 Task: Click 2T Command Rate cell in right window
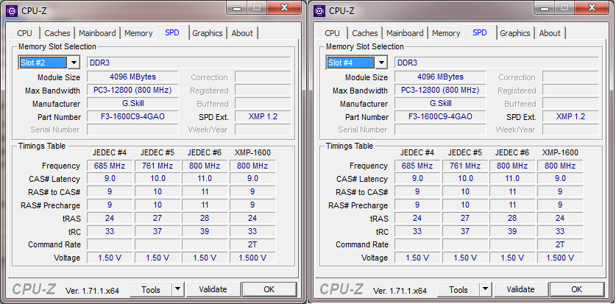click(x=560, y=244)
